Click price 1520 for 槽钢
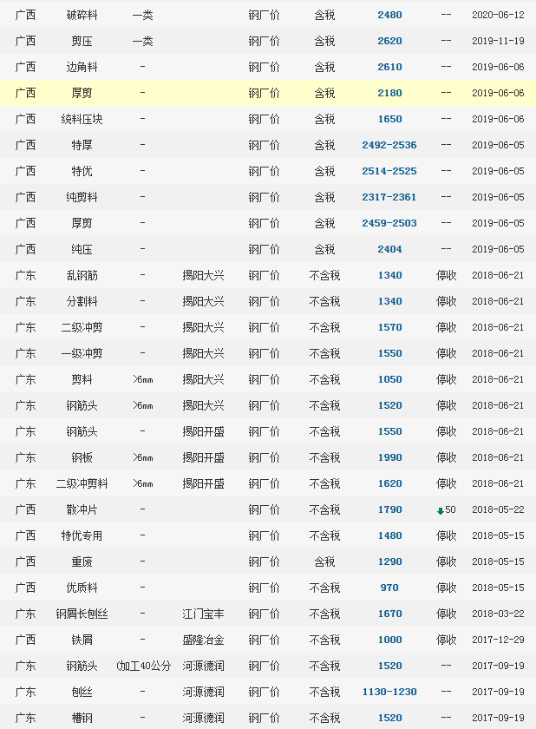Screen dimensions: 536x729 point(389,718)
